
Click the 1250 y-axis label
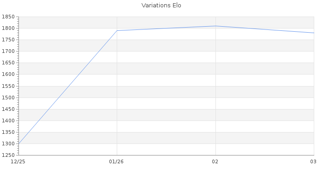pos(8,155)
